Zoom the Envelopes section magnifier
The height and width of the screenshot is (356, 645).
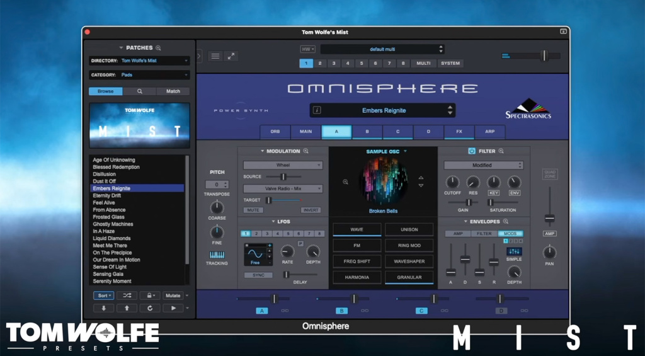click(x=506, y=221)
